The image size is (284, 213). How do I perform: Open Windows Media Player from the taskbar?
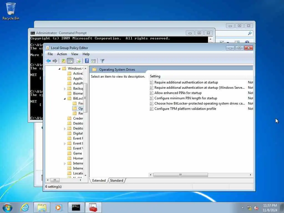coord(59,207)
